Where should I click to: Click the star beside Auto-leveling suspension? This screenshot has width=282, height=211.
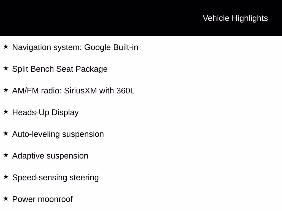[x=6, y=134]
